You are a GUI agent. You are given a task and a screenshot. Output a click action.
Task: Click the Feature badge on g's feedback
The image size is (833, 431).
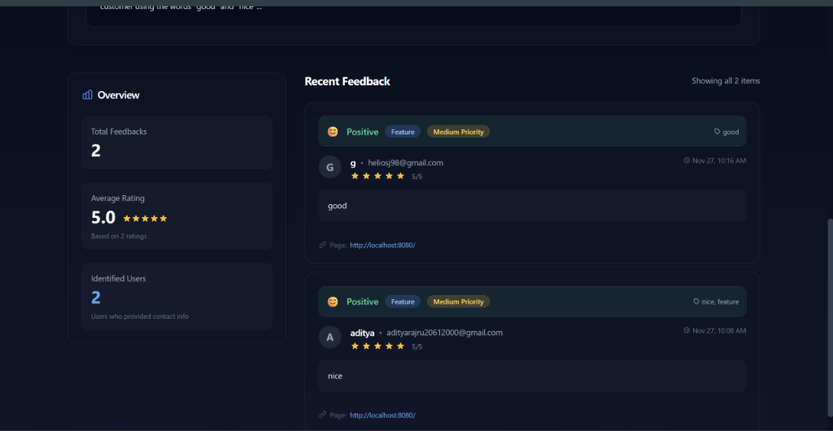[403, 132]
